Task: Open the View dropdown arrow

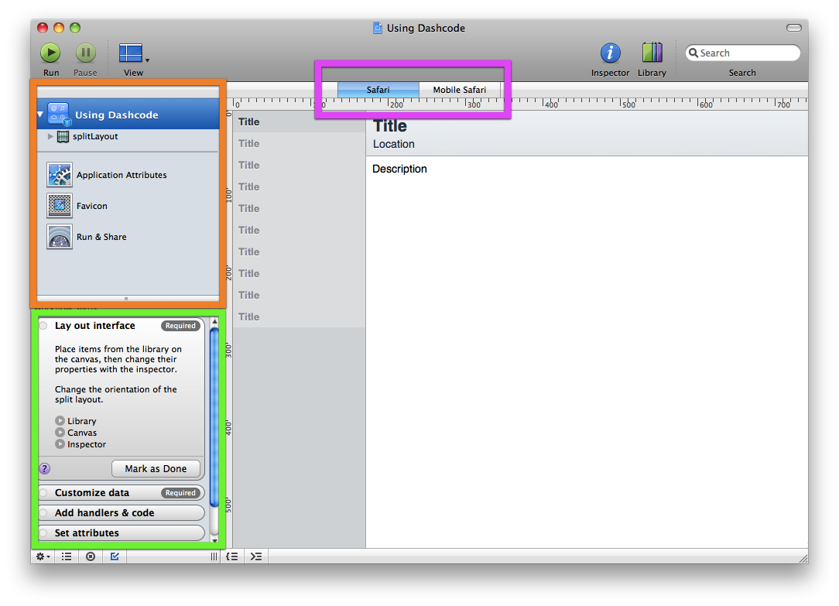Action: click(147, 60)
